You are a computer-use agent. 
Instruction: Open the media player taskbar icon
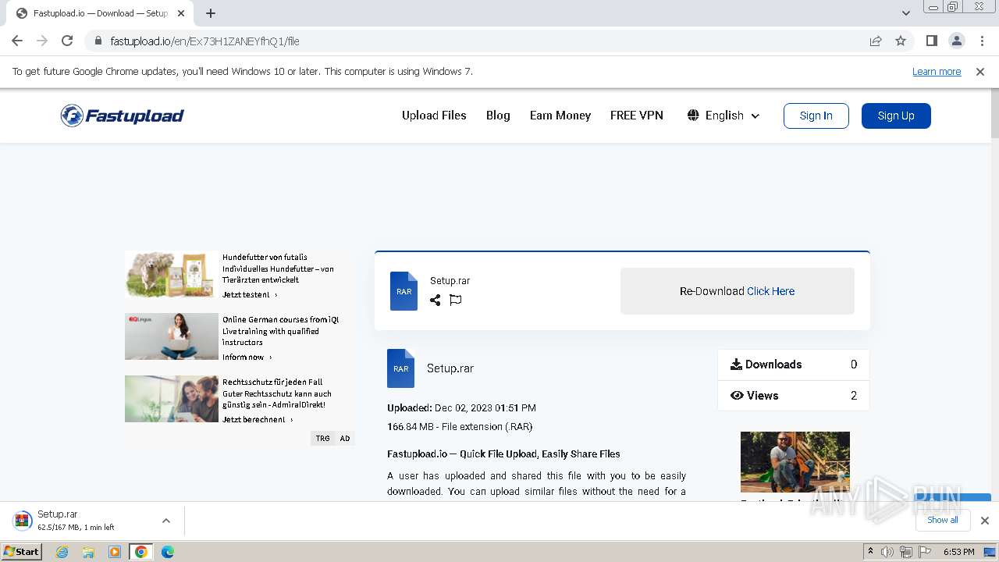[115, 552]
